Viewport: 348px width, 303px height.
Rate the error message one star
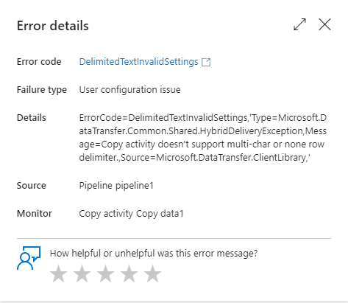(x=58, y=274)
